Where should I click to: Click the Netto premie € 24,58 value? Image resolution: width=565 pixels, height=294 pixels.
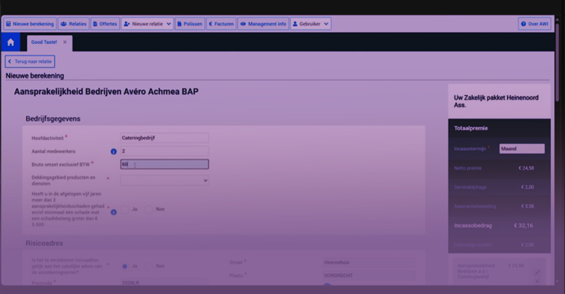526,168
